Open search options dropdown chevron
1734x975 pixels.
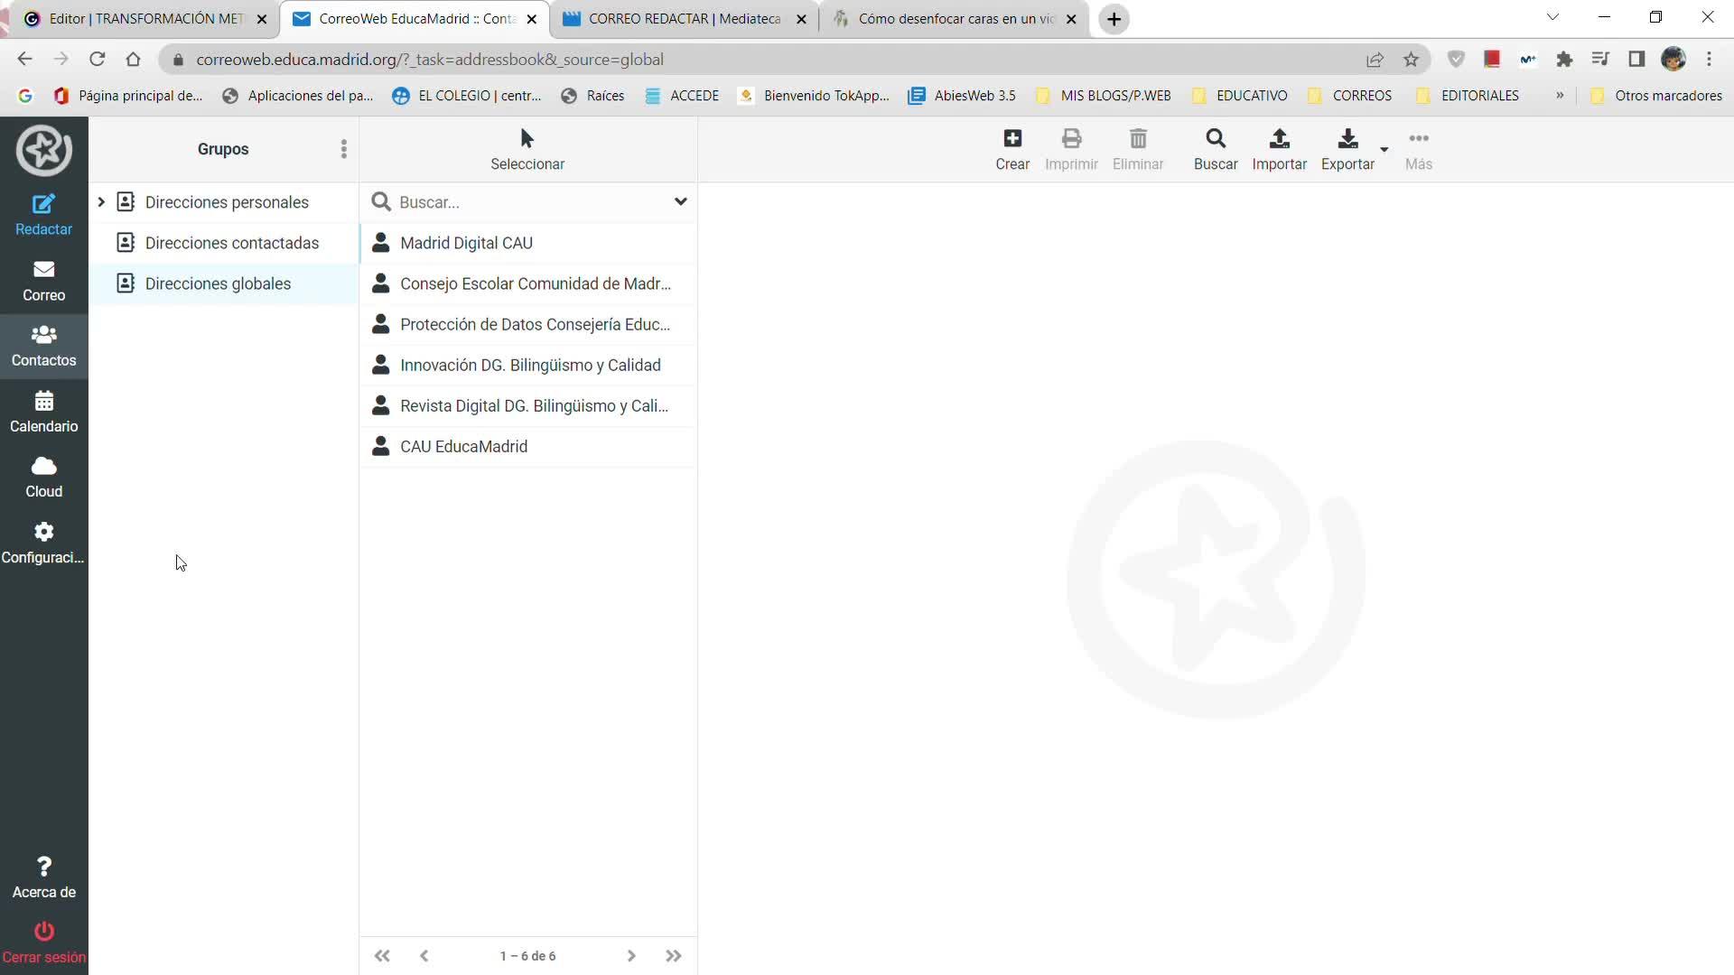click(x=680, y=201)
